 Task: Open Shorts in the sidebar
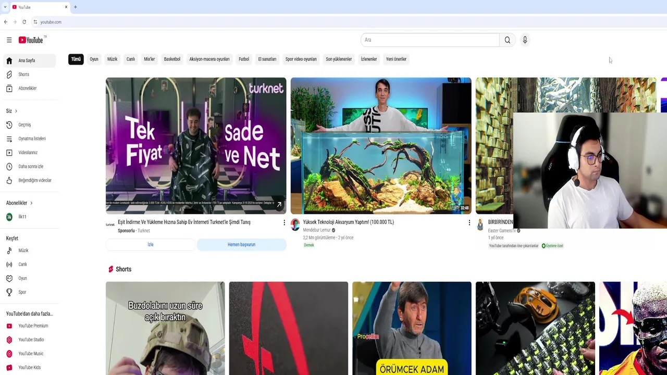pyautogui.click(x=29, y=74)
